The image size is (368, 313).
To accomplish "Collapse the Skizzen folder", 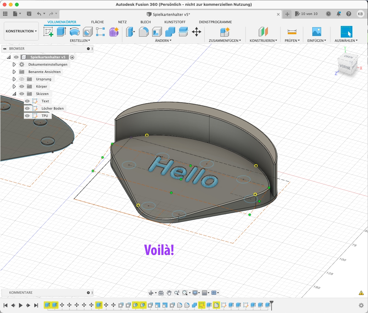I will point(14,94).
